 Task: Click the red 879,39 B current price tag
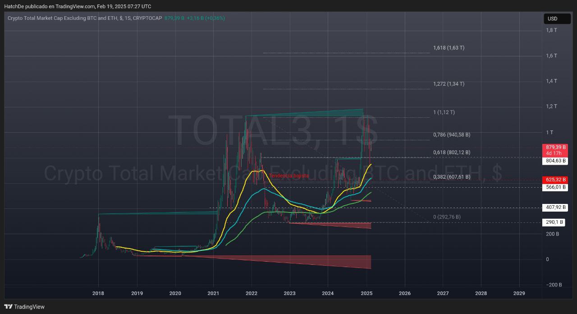coord(555,148)
